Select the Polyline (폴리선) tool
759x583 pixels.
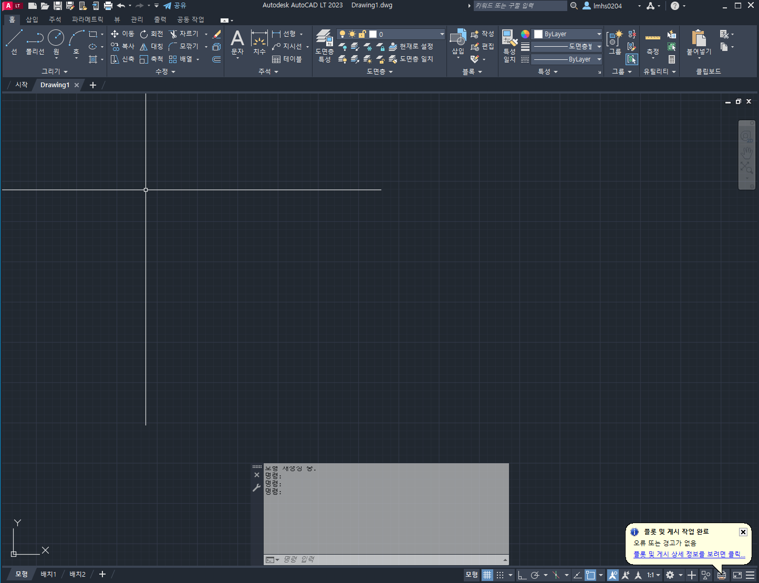pyautogui.click(x=35, y=42)
